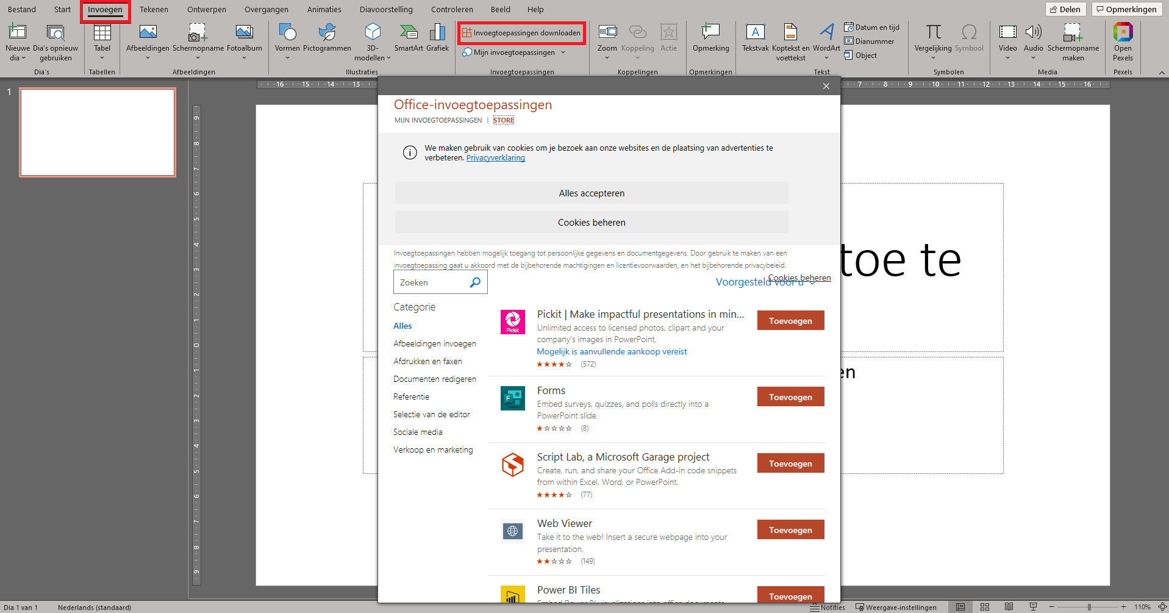Open the Tabel insert menu

tap(102, 42)
